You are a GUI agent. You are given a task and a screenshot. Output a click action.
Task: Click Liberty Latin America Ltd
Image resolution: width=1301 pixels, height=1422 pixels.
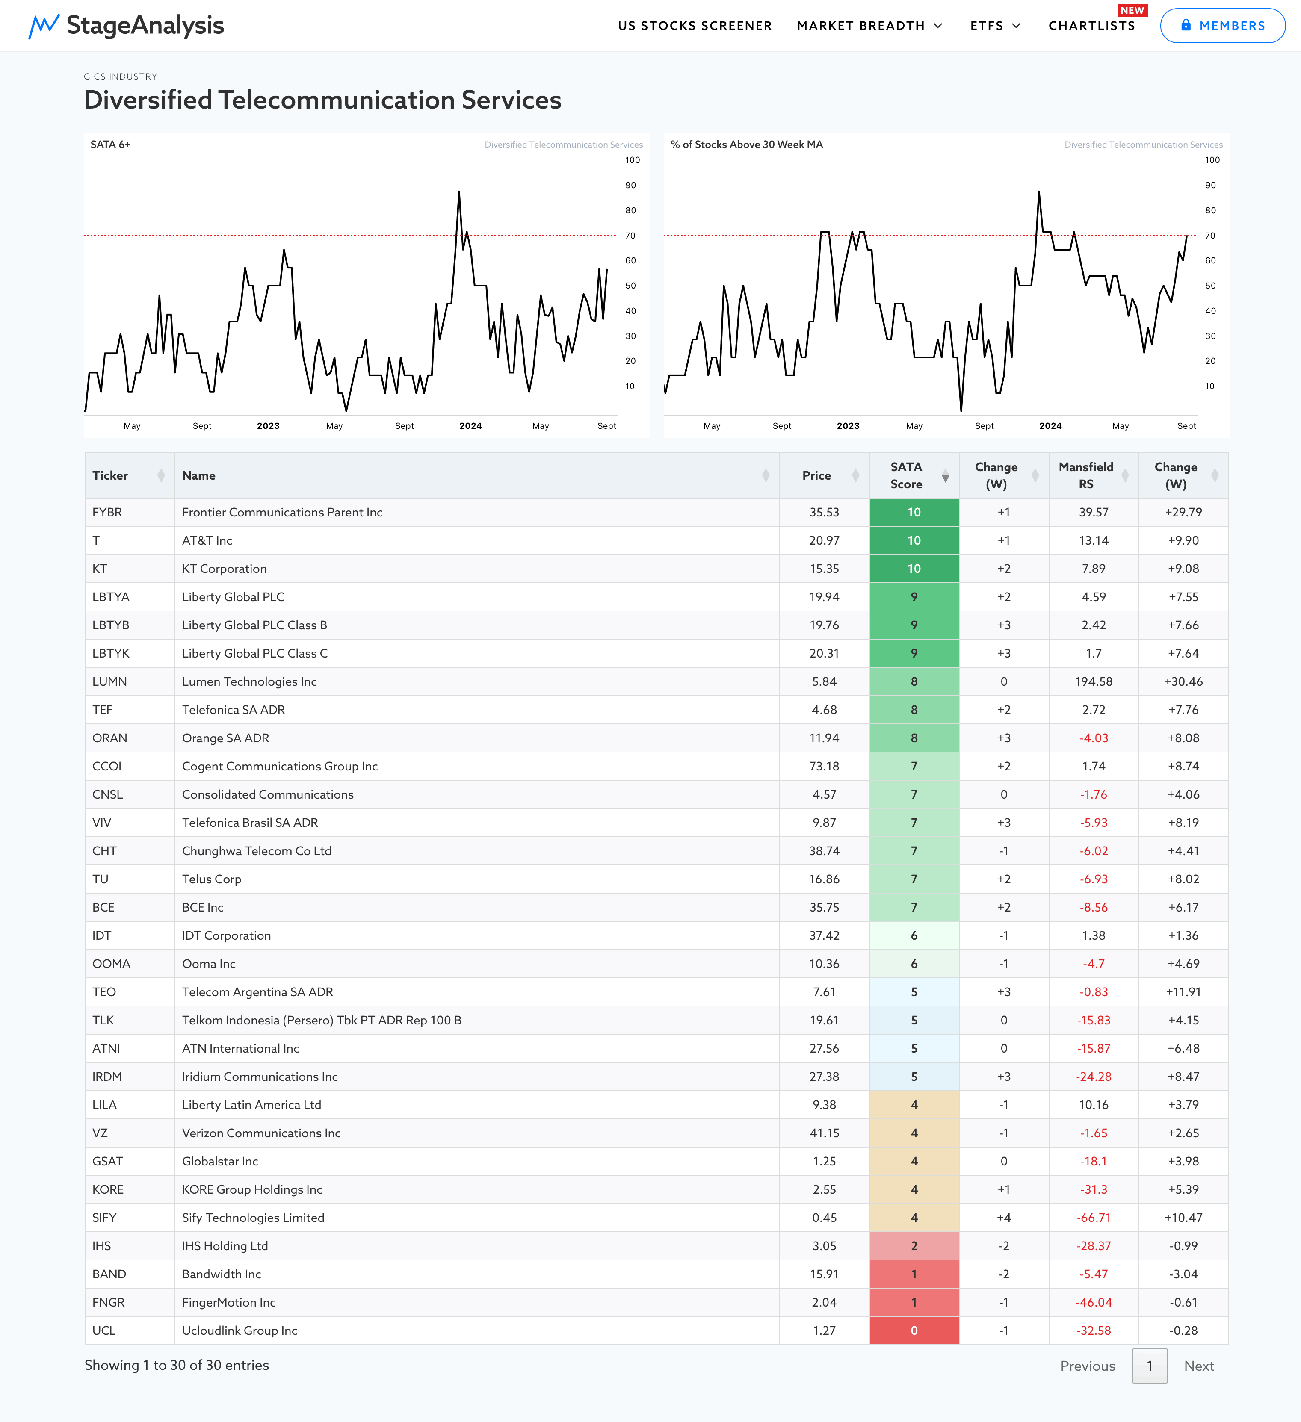[252, 1105]
